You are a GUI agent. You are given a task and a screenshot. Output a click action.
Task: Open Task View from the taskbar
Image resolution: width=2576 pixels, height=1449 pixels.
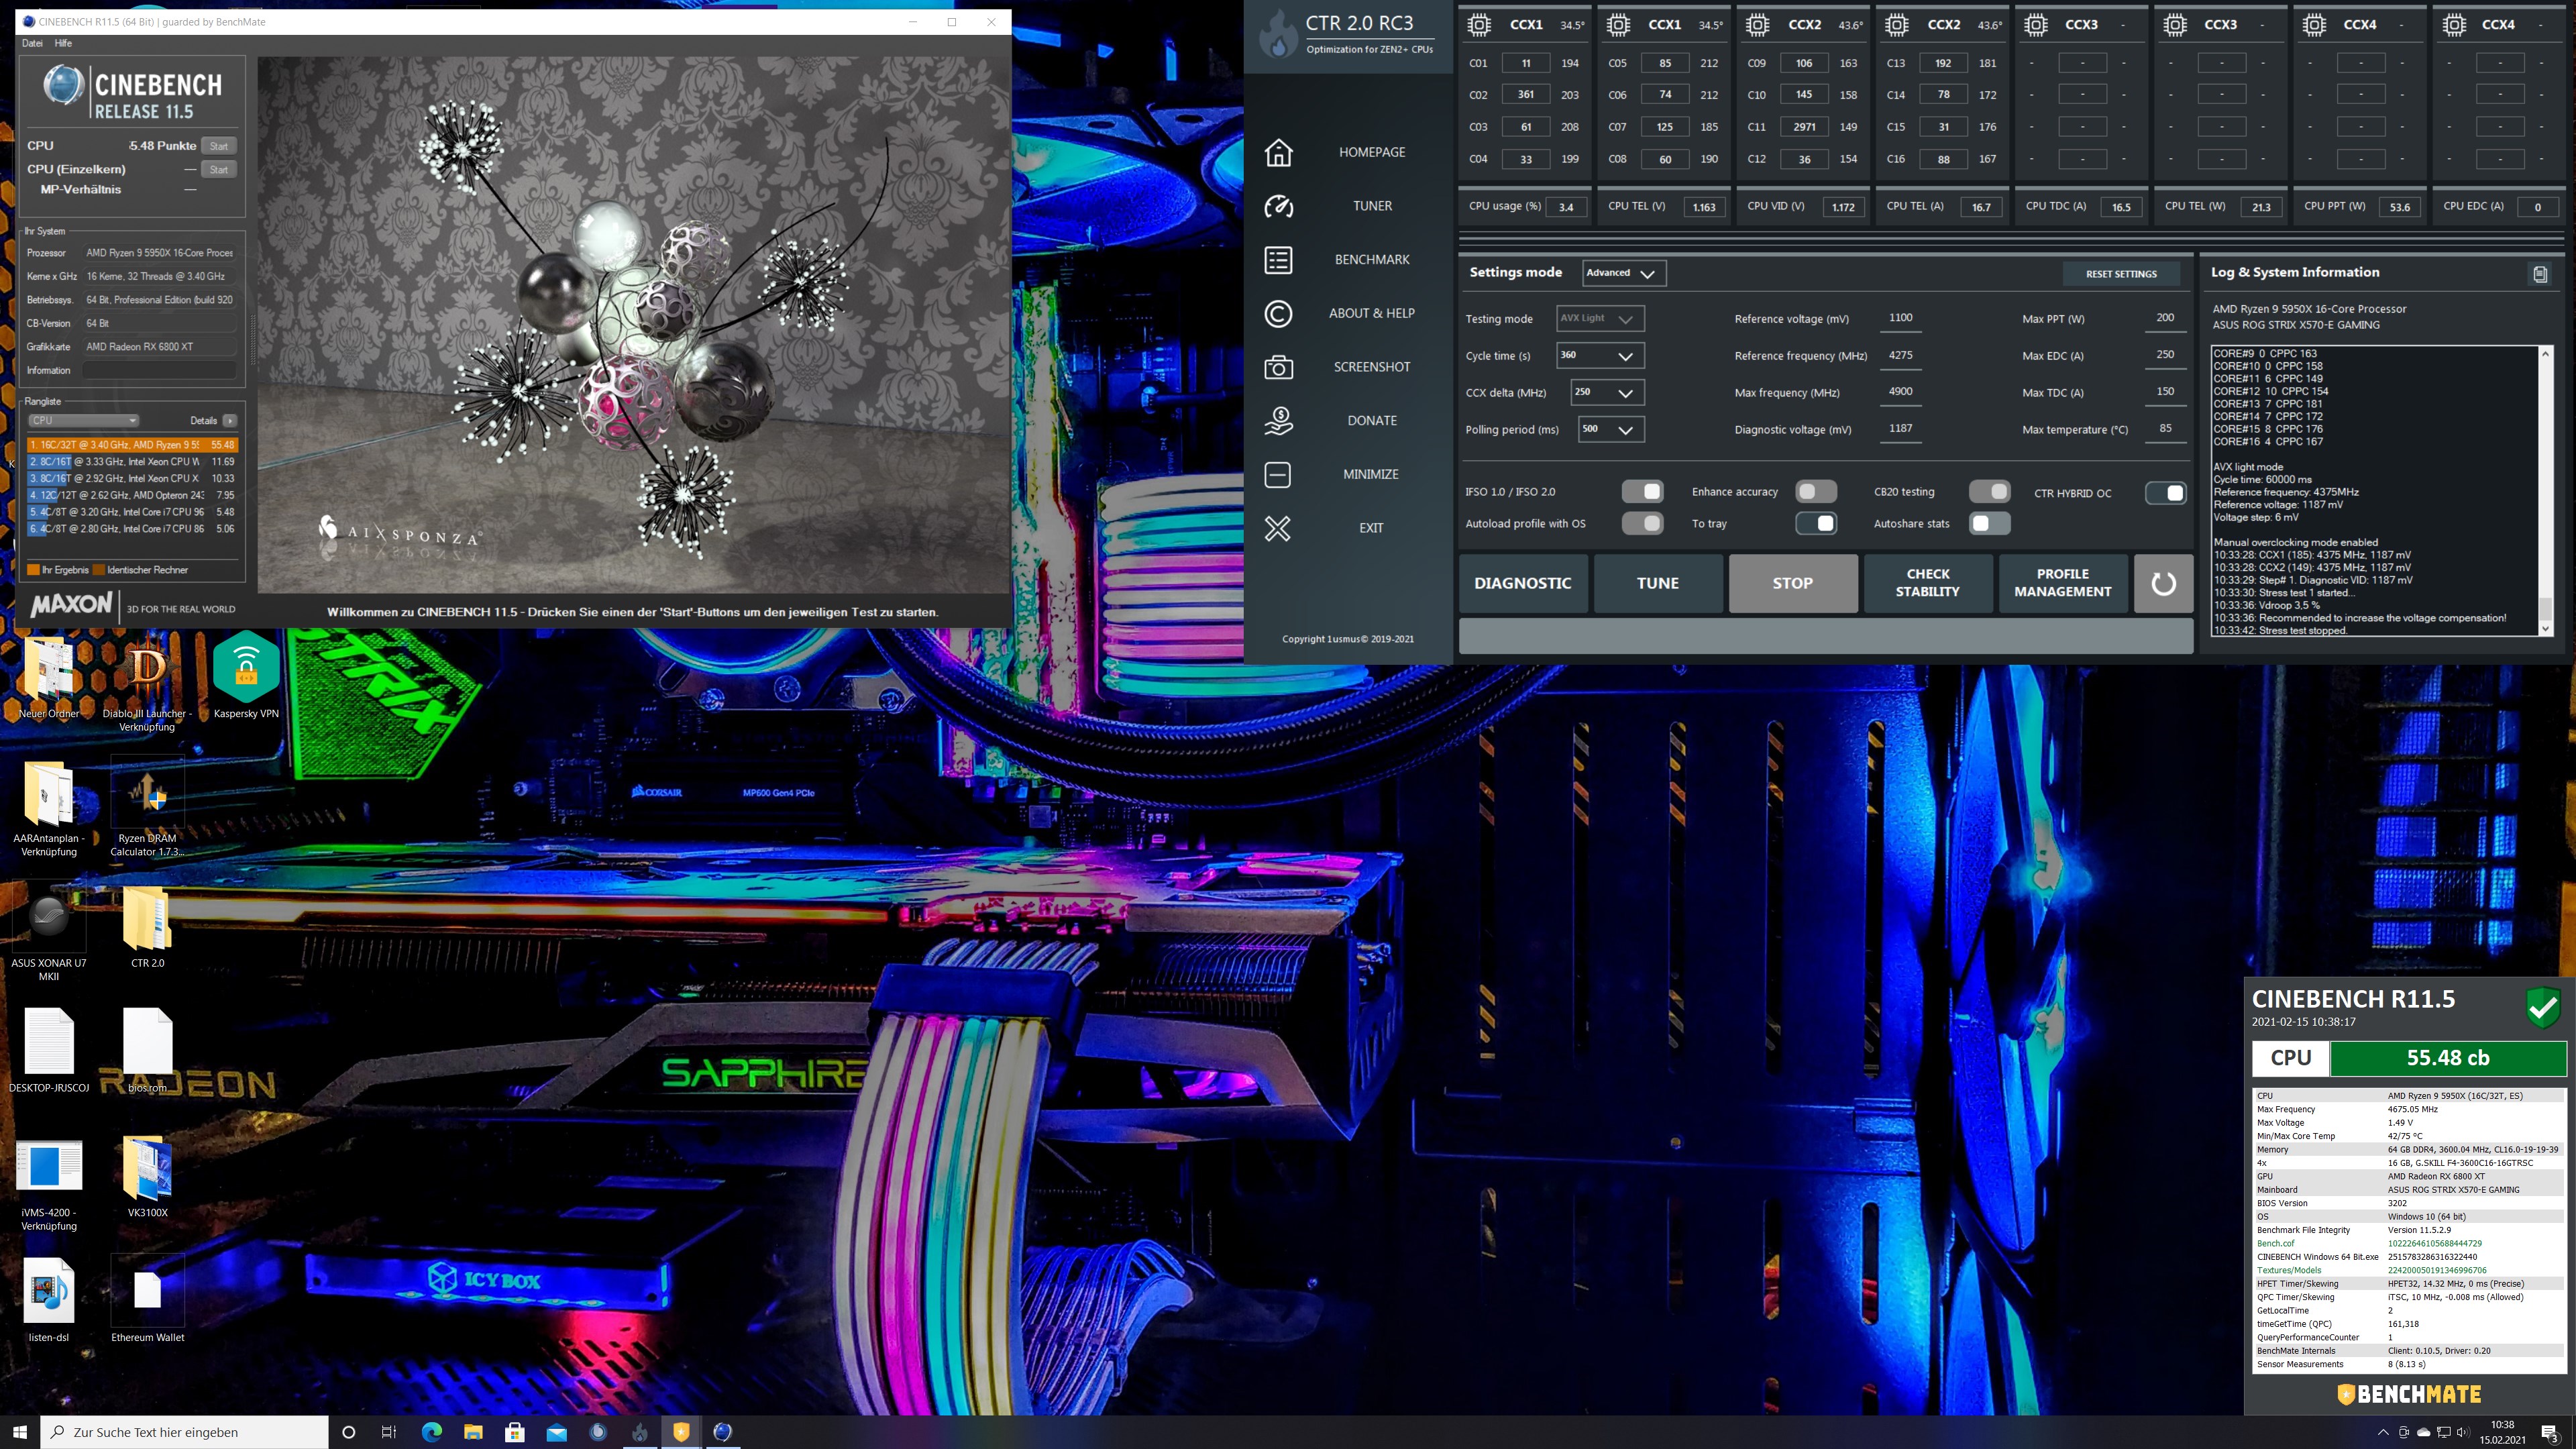click(x=389, y=1432)
